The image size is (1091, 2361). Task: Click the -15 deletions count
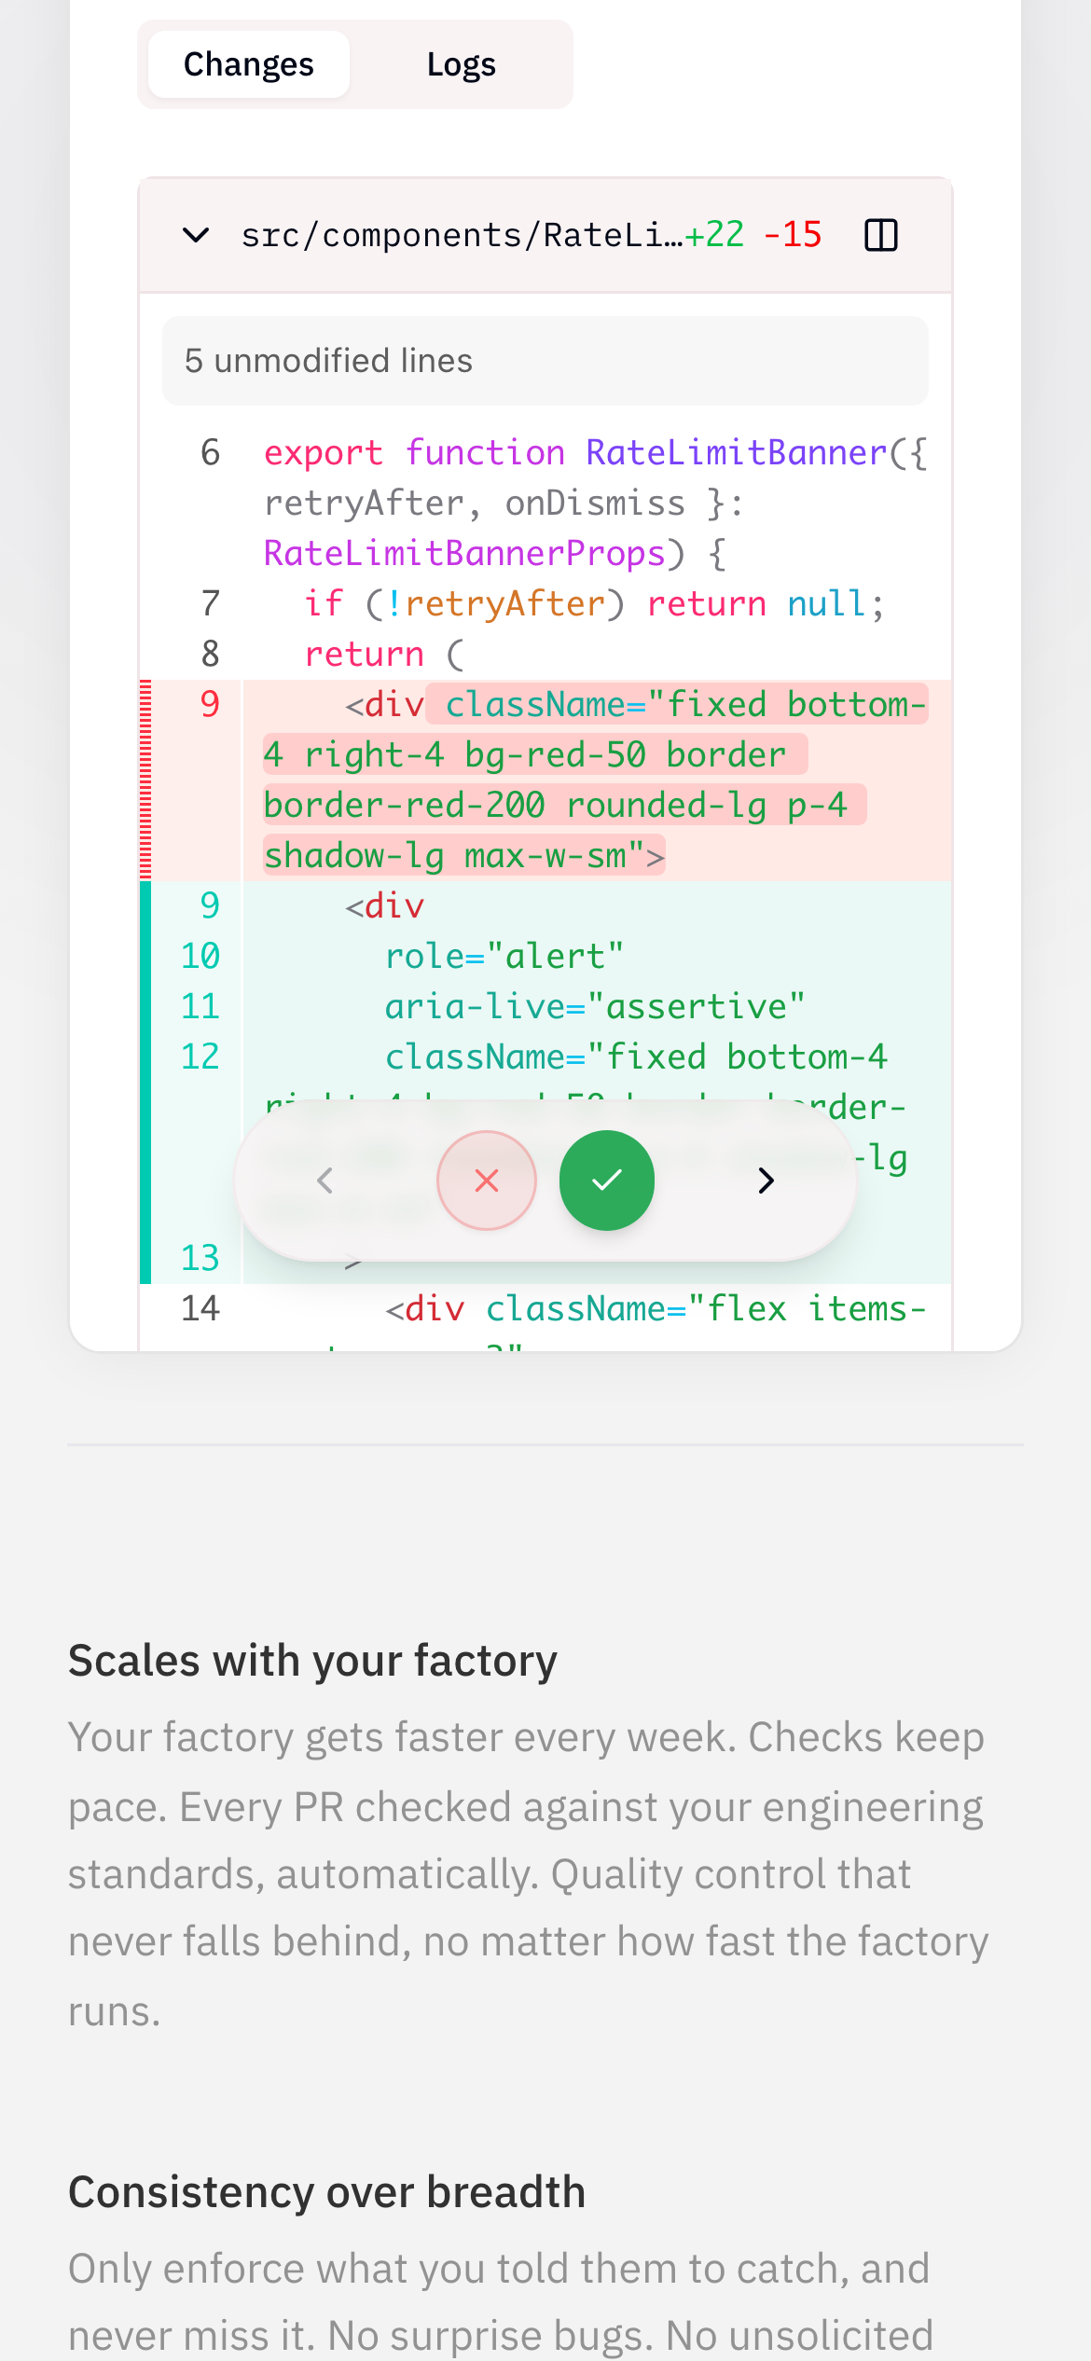793,235
